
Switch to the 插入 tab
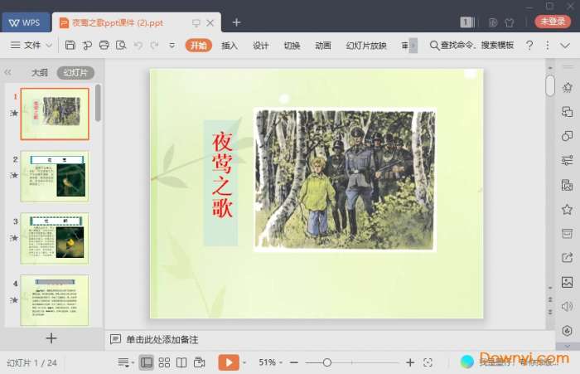click(229, 45)
